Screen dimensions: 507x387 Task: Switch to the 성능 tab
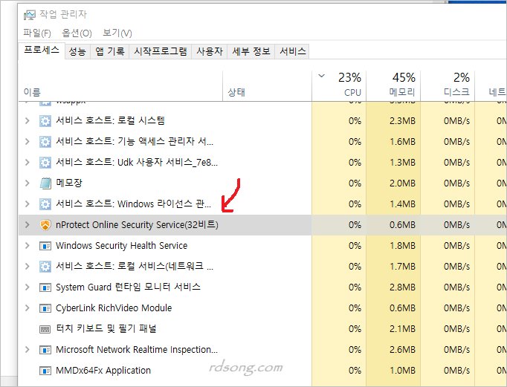coord(77,51)
